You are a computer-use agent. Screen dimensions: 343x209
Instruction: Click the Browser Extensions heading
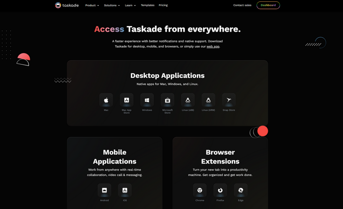220,157
